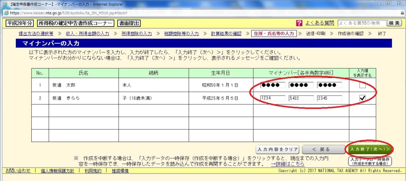
Task: Click birthdate 昭和50年1月1日
Action: tap(220, 85)
